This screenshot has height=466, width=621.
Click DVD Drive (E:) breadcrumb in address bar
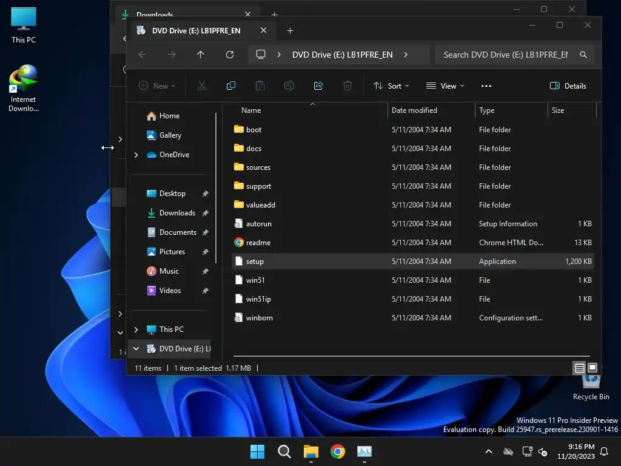(x=342, y=55)
